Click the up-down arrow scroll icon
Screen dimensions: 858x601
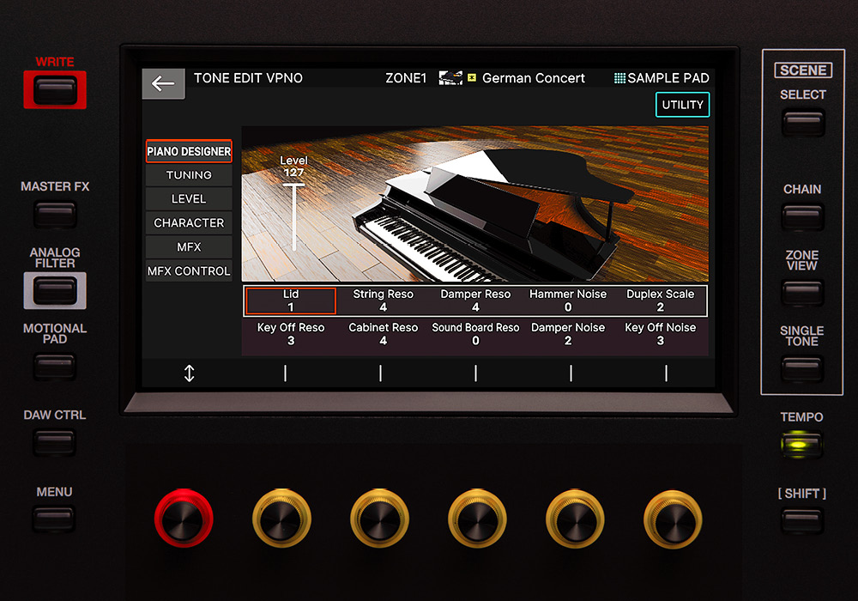190,373
